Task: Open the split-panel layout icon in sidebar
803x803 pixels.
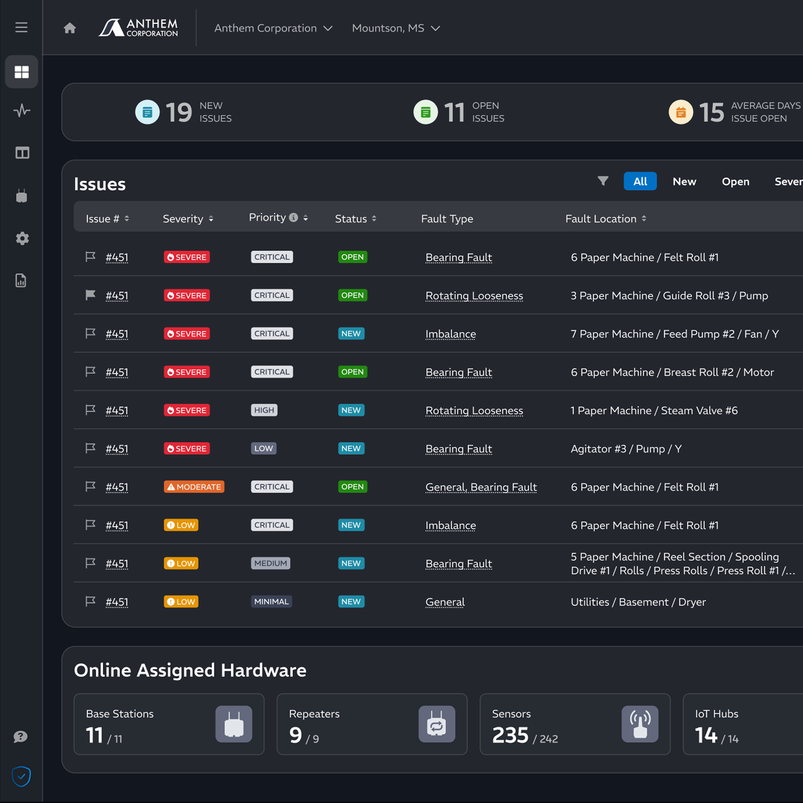Action: pyautogui.click(x=22, y=153)
